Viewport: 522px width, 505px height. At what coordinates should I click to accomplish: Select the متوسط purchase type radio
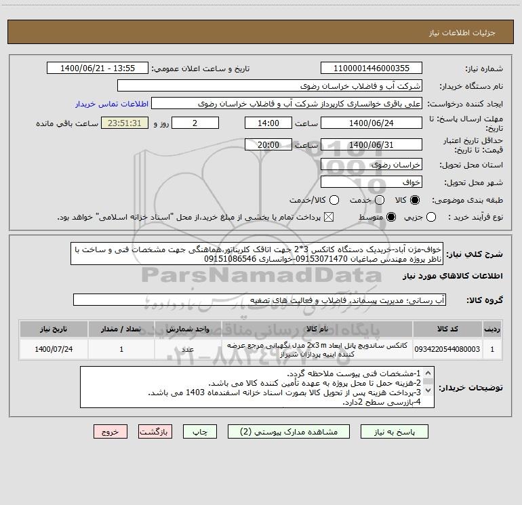pyautogui.click(x=391, y=217)
